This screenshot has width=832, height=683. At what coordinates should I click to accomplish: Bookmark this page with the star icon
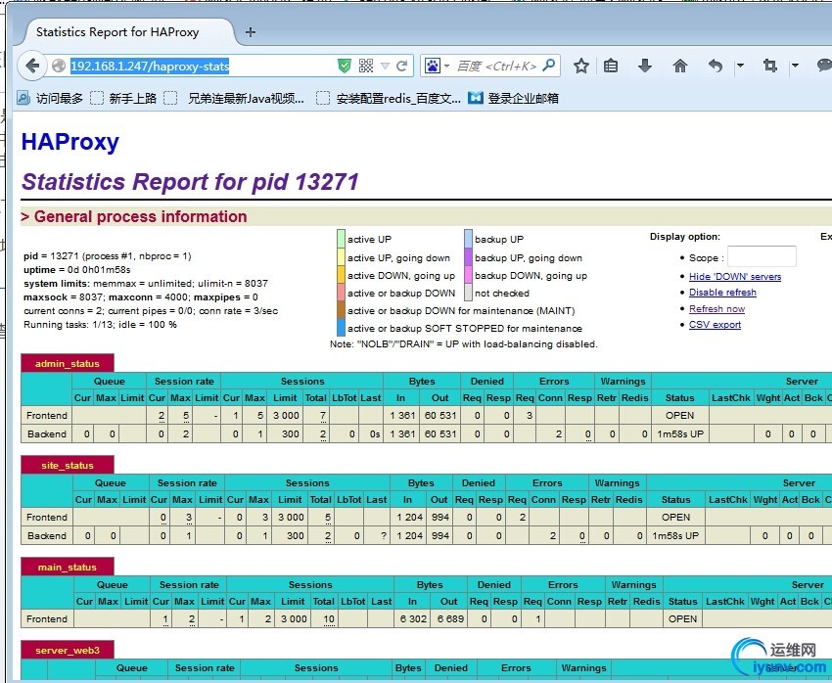coord(581,66)
